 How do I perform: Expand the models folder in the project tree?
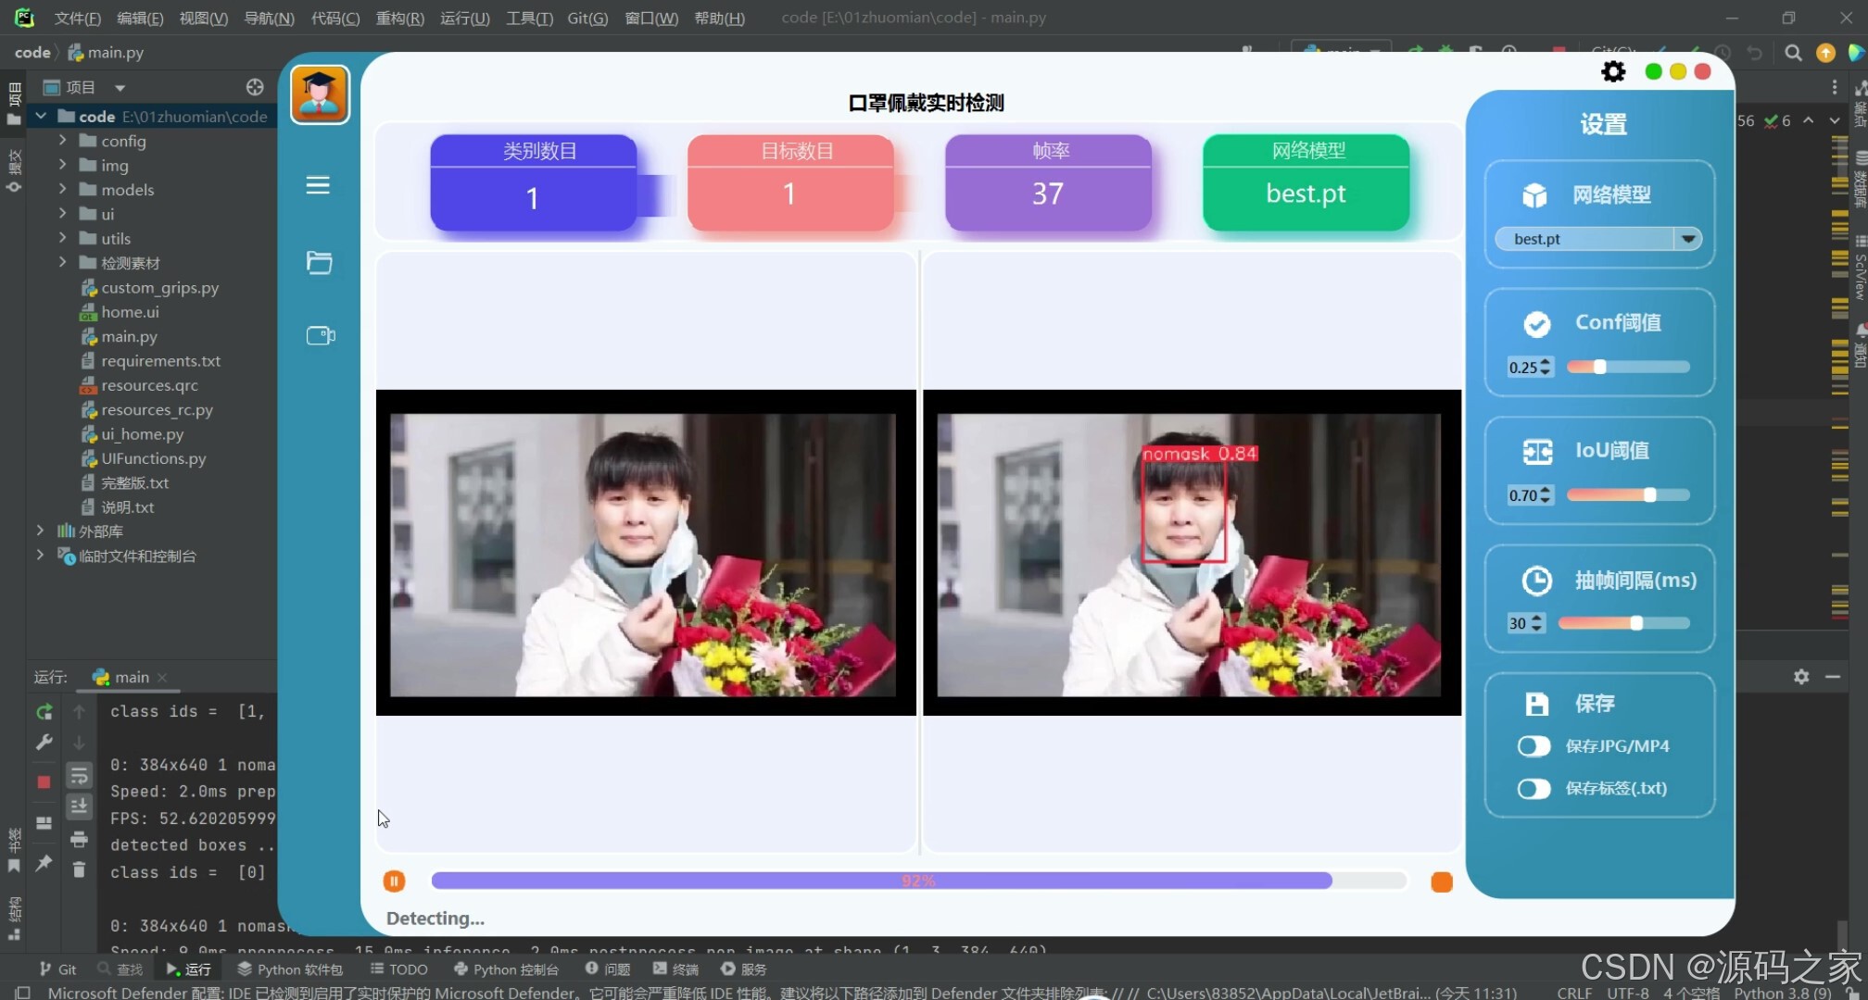(x=62, y=189)
